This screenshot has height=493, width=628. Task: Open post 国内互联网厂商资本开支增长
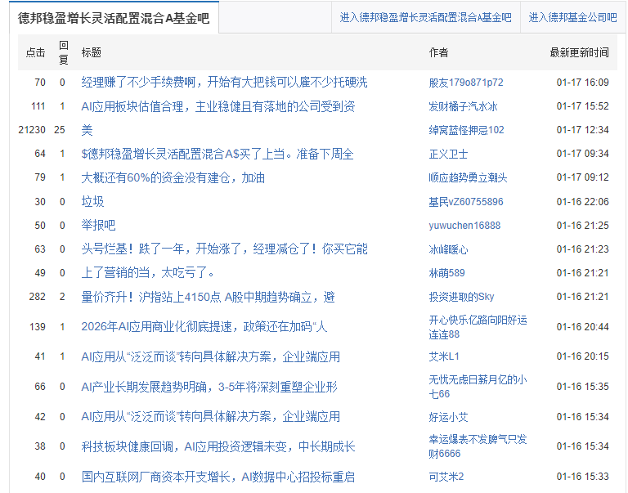point(218,477)
